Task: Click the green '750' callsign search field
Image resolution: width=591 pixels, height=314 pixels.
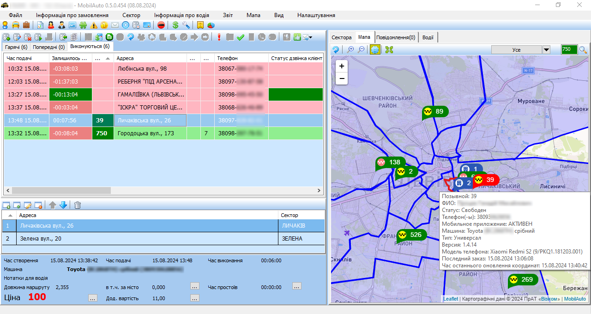Action: click(x=569, y=50)
